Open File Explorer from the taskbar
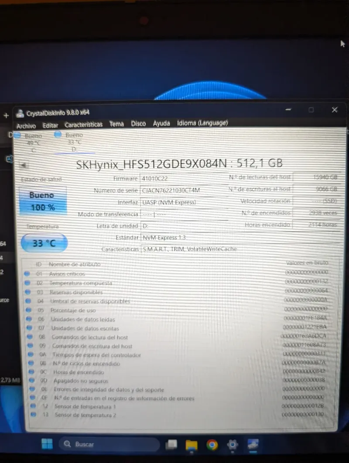 (x=192, y=445)
